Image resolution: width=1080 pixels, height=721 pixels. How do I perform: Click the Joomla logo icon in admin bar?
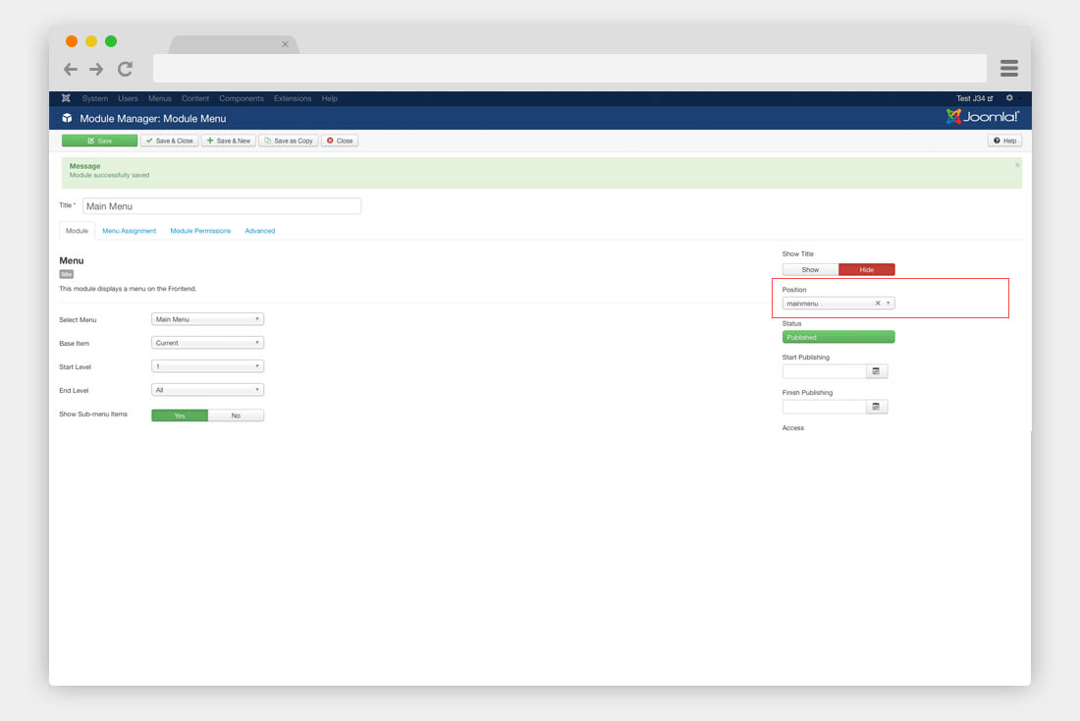[x=66, y=98]
